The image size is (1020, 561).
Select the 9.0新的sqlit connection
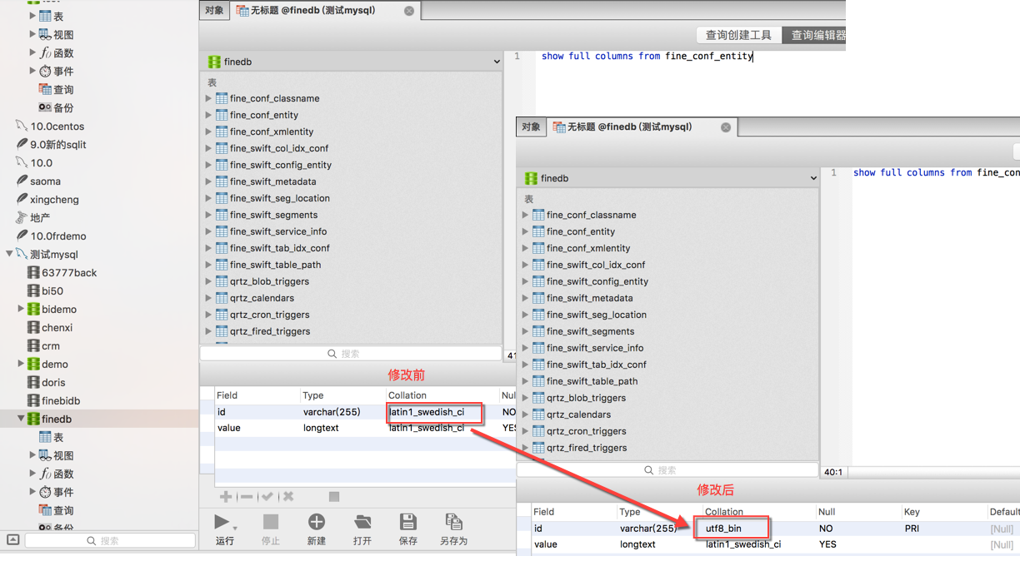coord(57,145)
